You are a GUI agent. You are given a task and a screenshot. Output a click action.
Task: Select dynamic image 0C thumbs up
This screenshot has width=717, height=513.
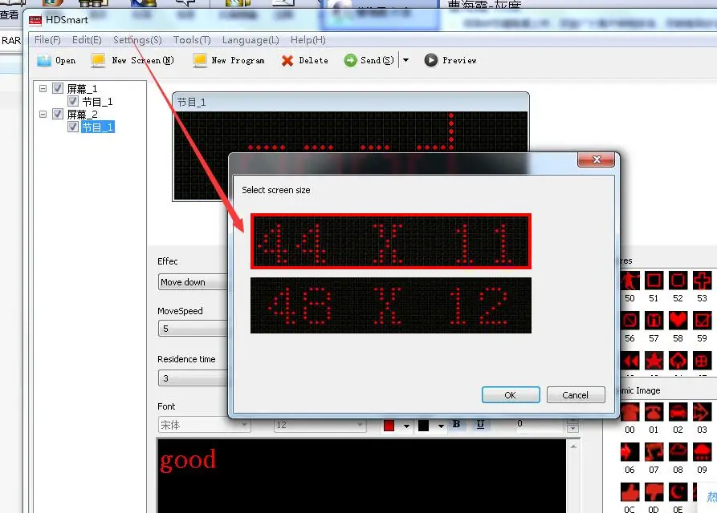[x=630, y=492]
